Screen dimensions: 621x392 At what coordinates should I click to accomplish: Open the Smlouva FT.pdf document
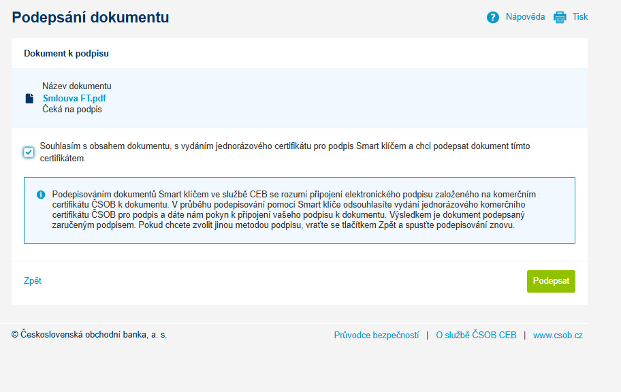coord(74,98)
